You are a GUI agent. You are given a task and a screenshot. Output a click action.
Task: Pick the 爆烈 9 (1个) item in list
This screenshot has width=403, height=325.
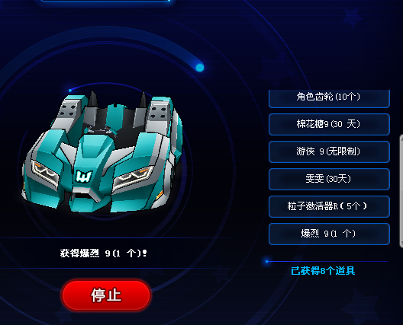[x=329, y=234]
